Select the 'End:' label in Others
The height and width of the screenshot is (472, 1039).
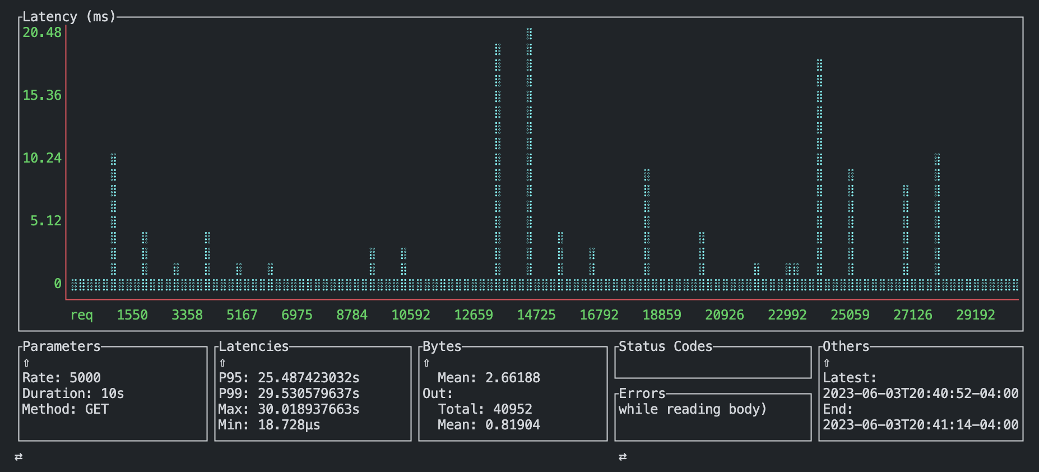(x=838, y=409)
